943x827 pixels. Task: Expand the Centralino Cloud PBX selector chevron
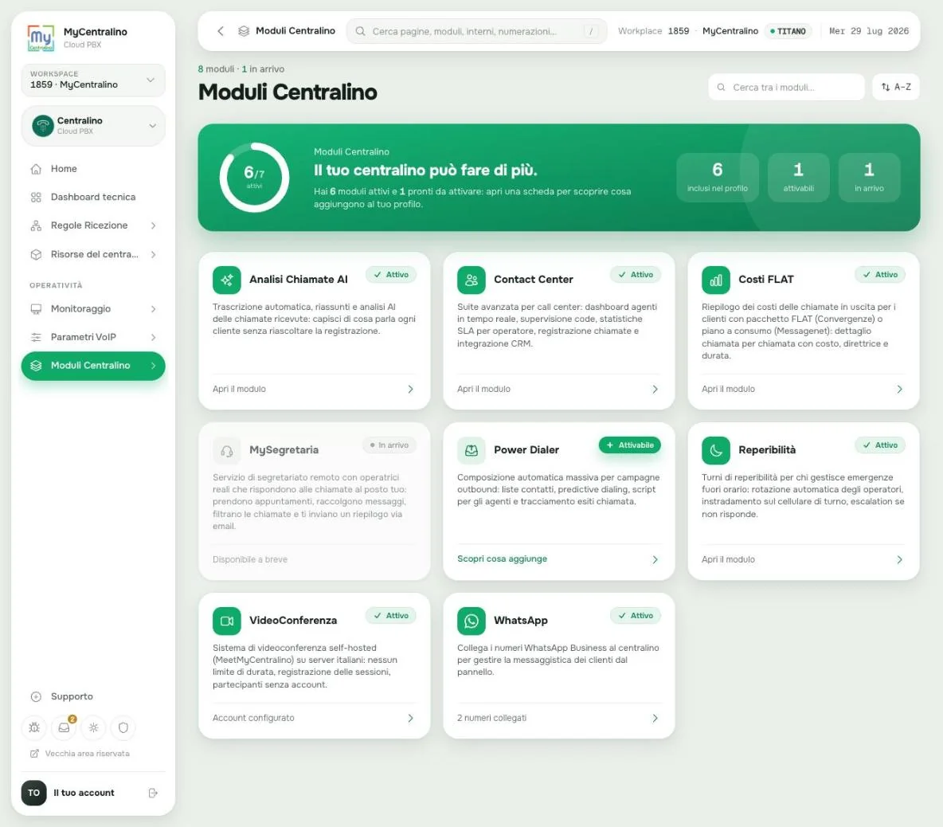point(153,126)
